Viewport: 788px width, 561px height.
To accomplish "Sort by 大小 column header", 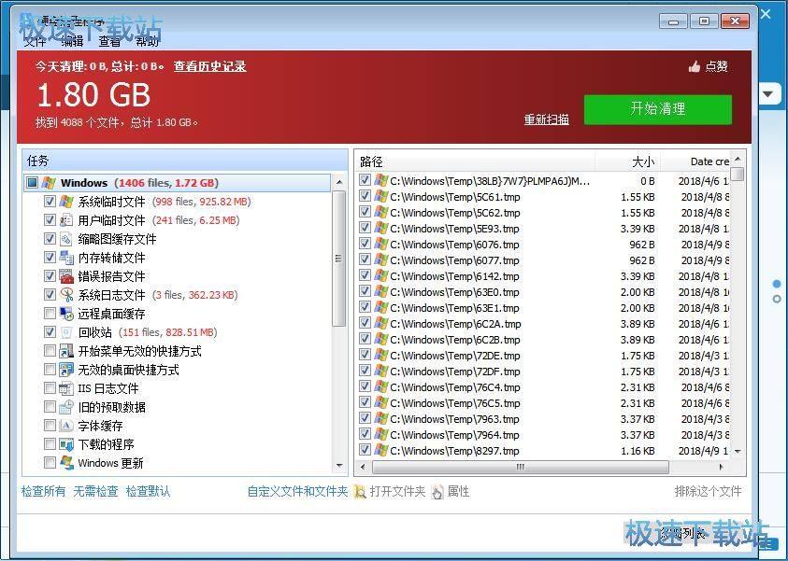I will (627, 161).
